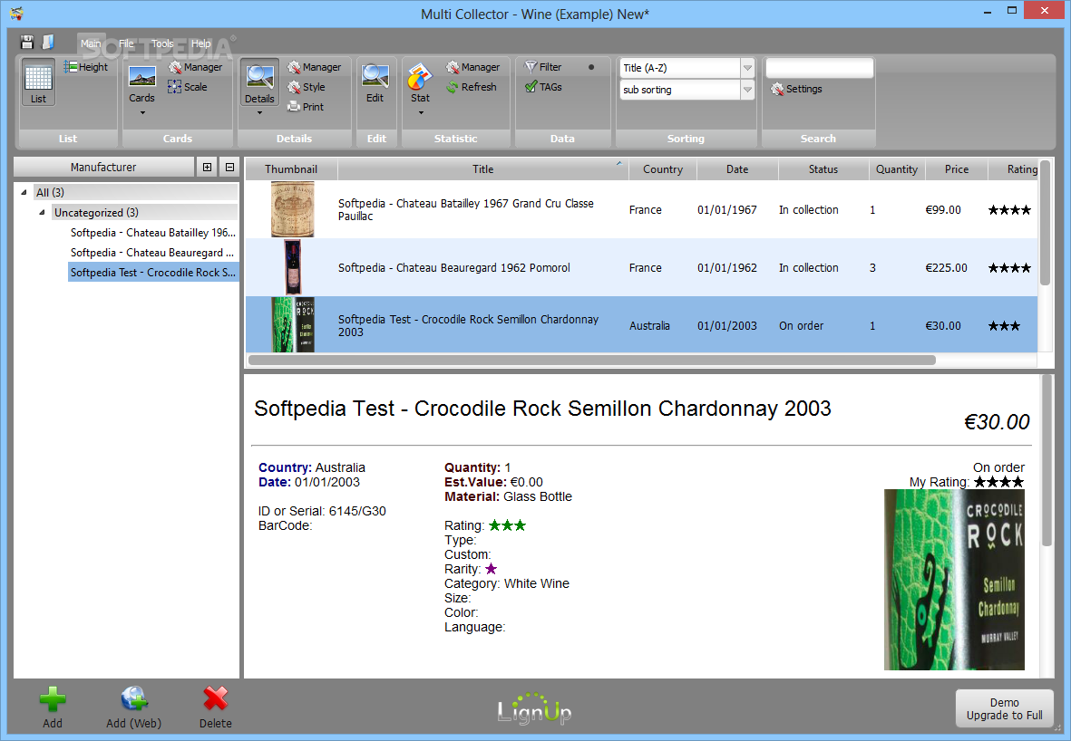Click the list horizontal scrollbar

click(x=591, y=360)
